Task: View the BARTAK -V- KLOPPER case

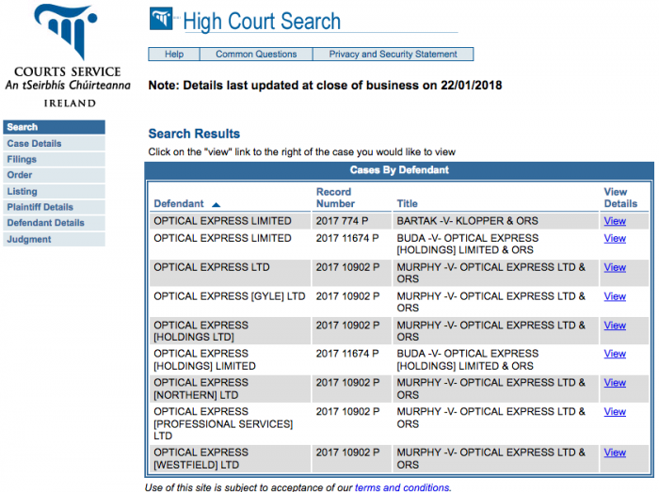Action: (615, 221)
